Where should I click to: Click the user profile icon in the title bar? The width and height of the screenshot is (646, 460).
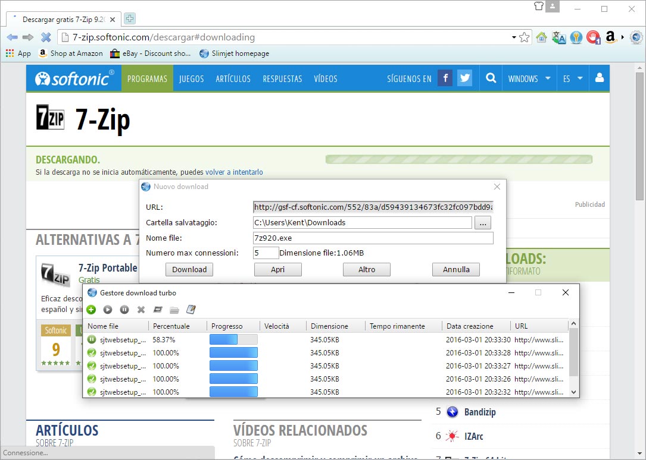553,6
